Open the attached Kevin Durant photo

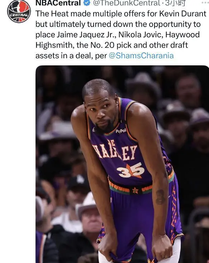[122, 164]
